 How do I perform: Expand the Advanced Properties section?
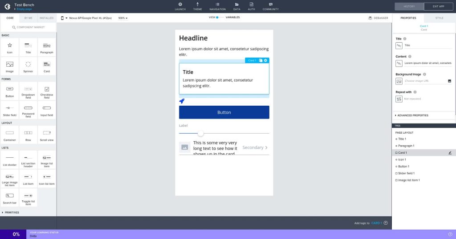tap(411, 116)
